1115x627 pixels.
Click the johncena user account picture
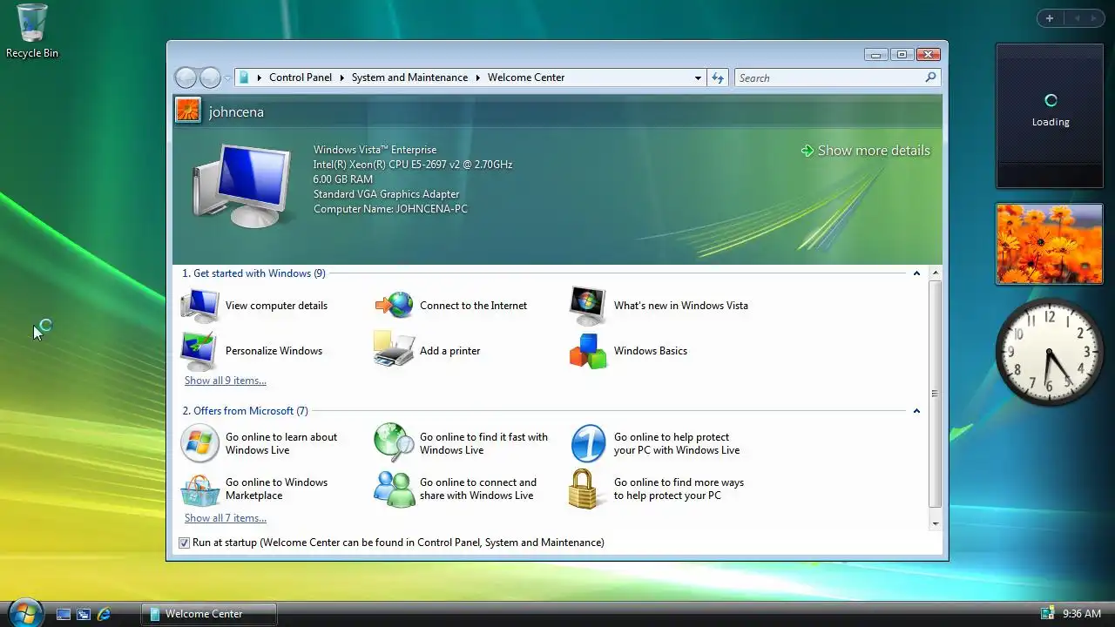pyautogui.click(x=187, y=111)
